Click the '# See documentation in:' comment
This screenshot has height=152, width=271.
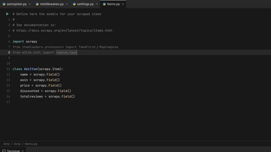(x=34, y=25)
